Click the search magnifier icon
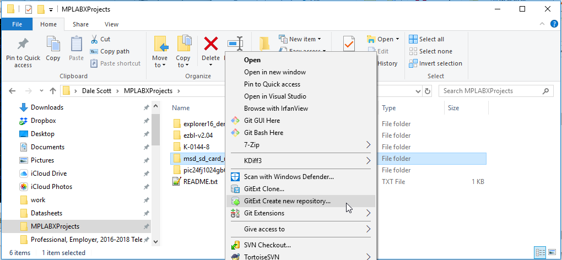Viewport: 562px width, 260px height. [x=545, y=91]
